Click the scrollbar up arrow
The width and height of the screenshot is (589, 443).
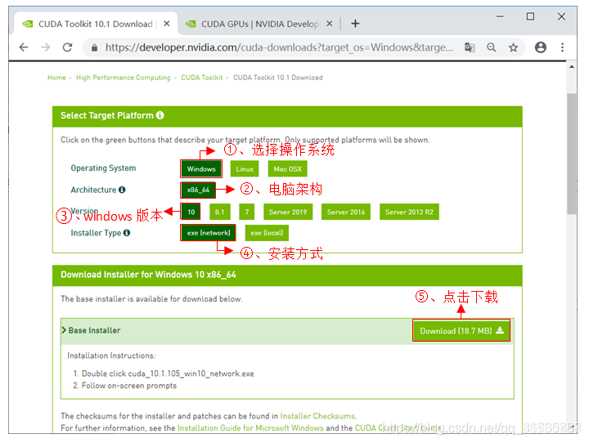[572, 67]
